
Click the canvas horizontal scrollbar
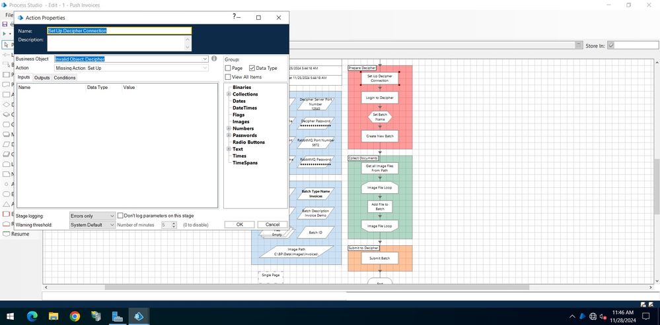(330, 287)
